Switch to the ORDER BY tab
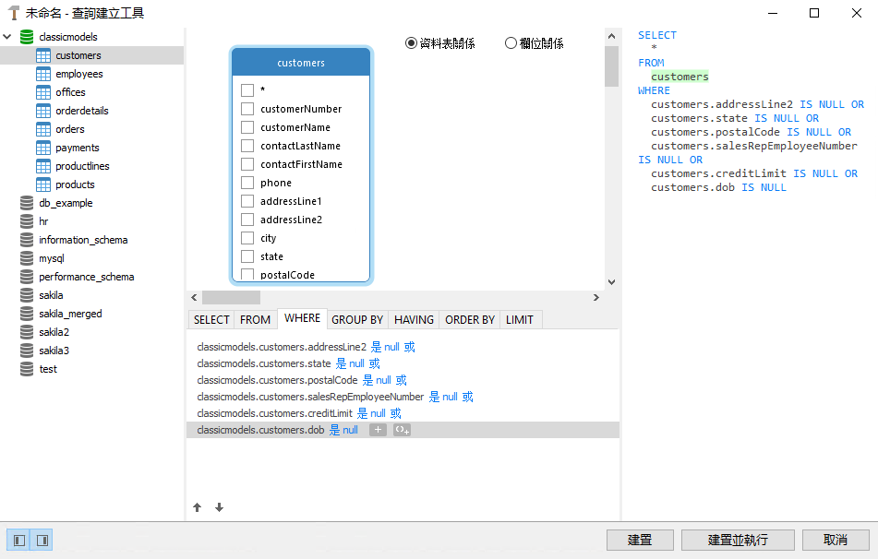This screenshot has height=559, width=878. coord(468,319)
